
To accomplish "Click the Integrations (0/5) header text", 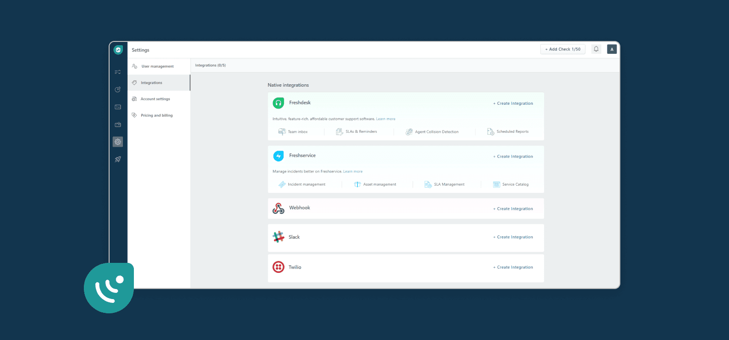I will pos(210,65).
